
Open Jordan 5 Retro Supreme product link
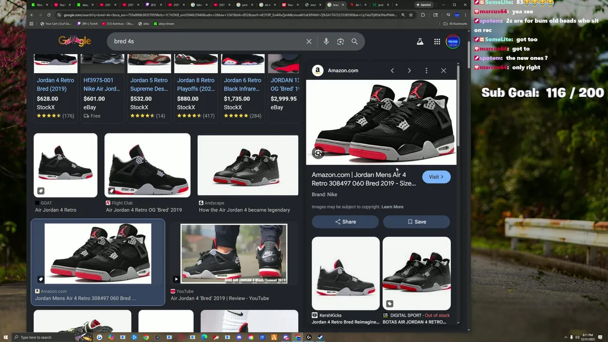pos(149,85)
